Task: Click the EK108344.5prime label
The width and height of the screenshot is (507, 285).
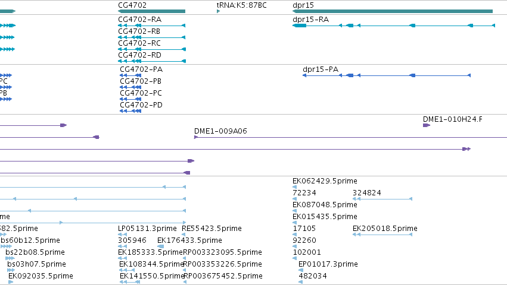Action: tap(152, 264)
